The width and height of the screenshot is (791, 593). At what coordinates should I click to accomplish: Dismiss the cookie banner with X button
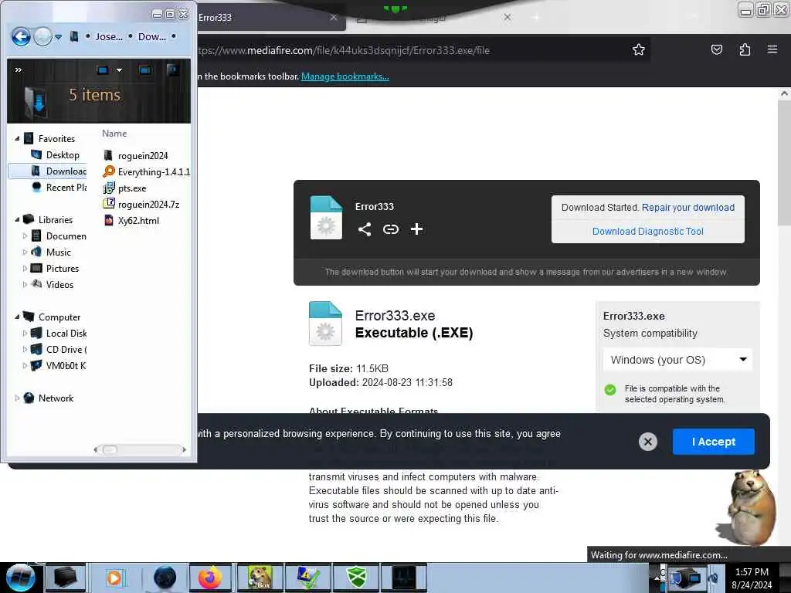(x=648, y=442)
